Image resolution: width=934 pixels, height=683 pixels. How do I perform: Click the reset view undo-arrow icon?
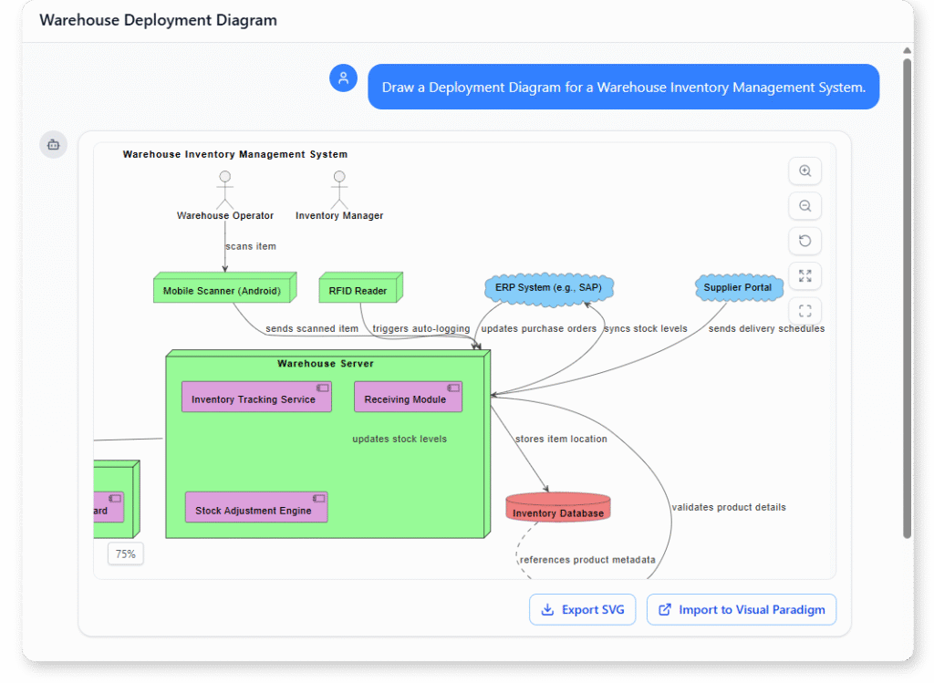coord(804,240)
